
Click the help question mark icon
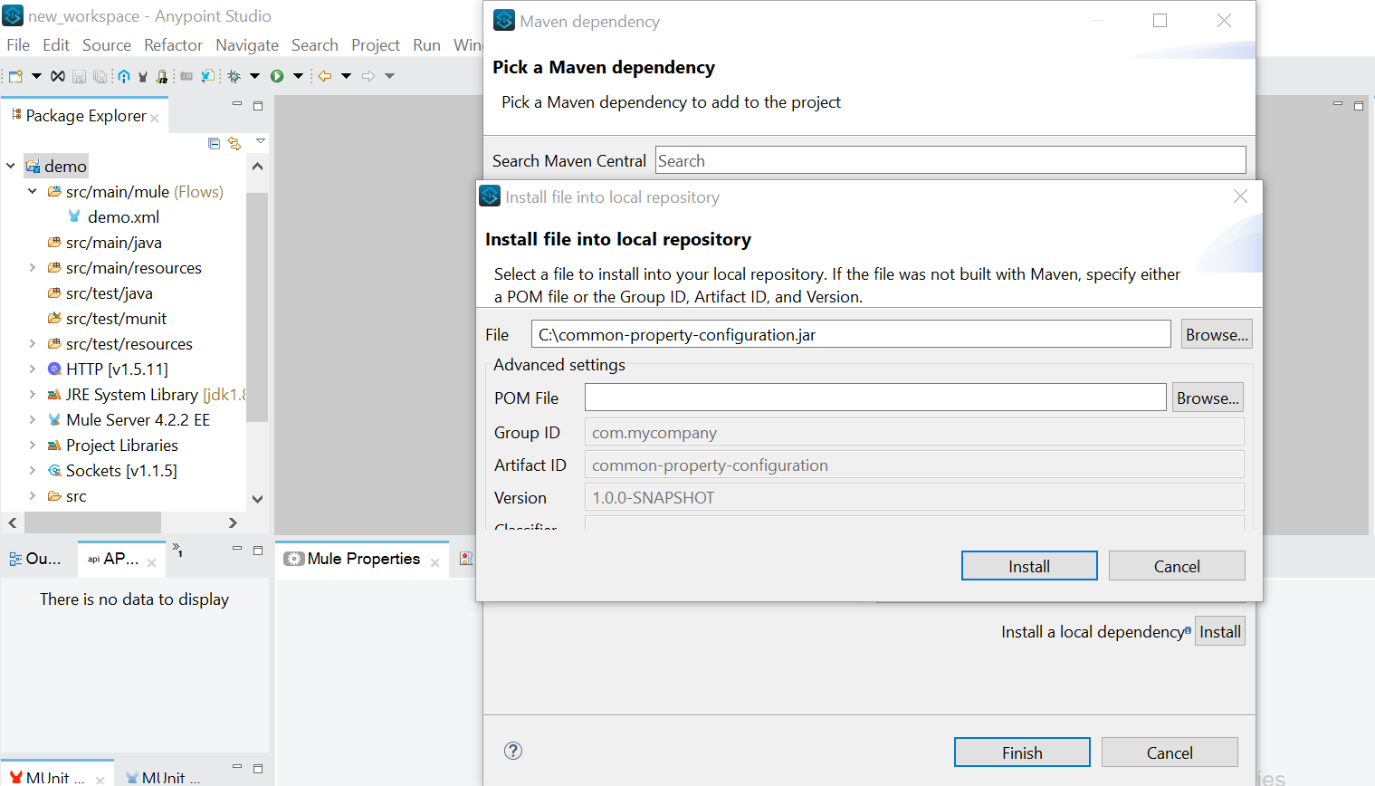(x=513, y=751)
